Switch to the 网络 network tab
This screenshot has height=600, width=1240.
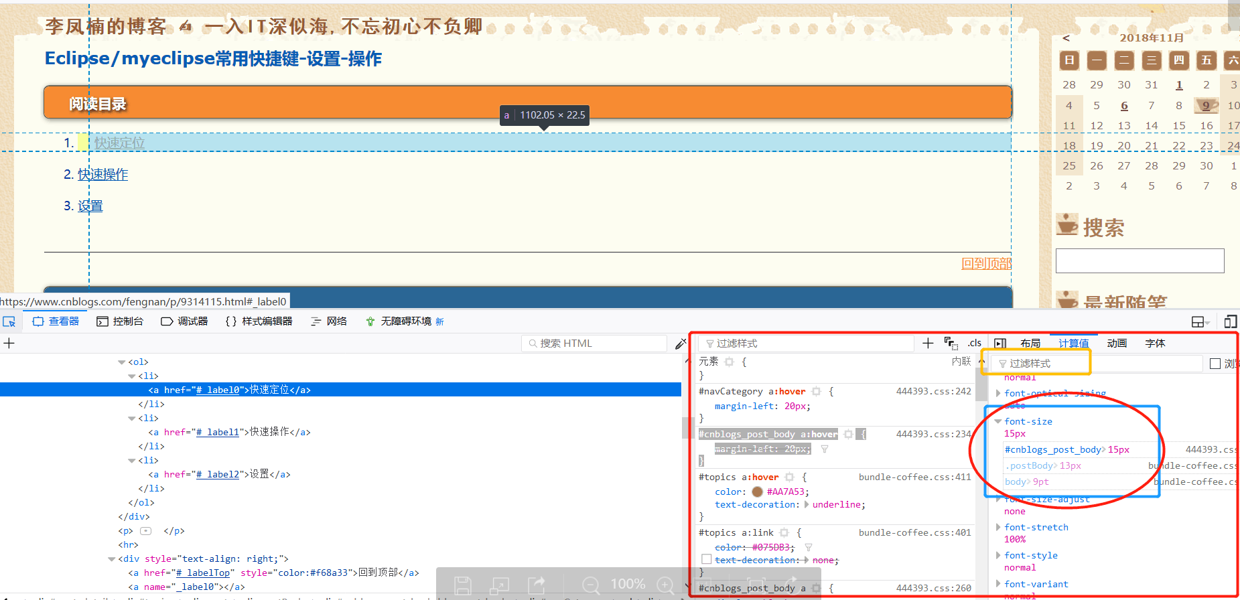[329, 321]
